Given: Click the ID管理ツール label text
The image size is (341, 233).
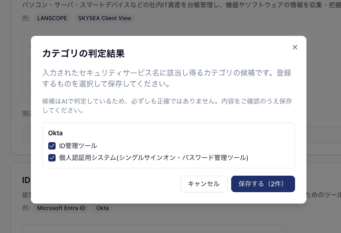Looking at the screenshot, I should click(x=78, y=146).
